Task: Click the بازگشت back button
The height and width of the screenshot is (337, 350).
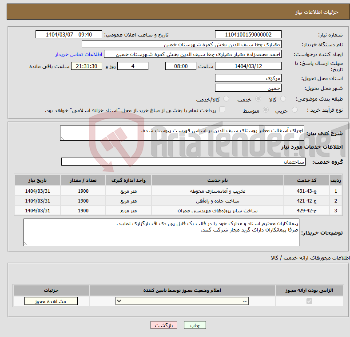Action: (x=164, y=325)
